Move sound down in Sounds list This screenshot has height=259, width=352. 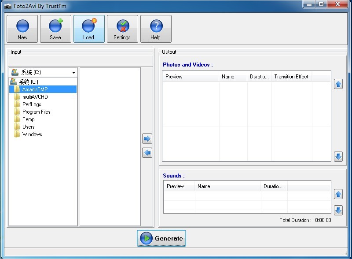338,210
